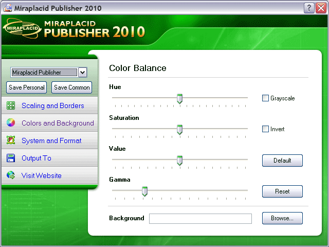Screen dimensions: 329x247
Task: Follow the Visit Website link
Action: (41, 175)
